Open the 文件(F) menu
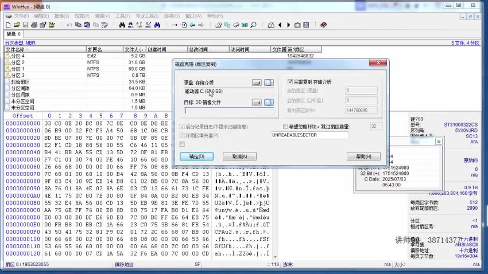This screenshot has height=274, width=488. (x=21, y=16)
